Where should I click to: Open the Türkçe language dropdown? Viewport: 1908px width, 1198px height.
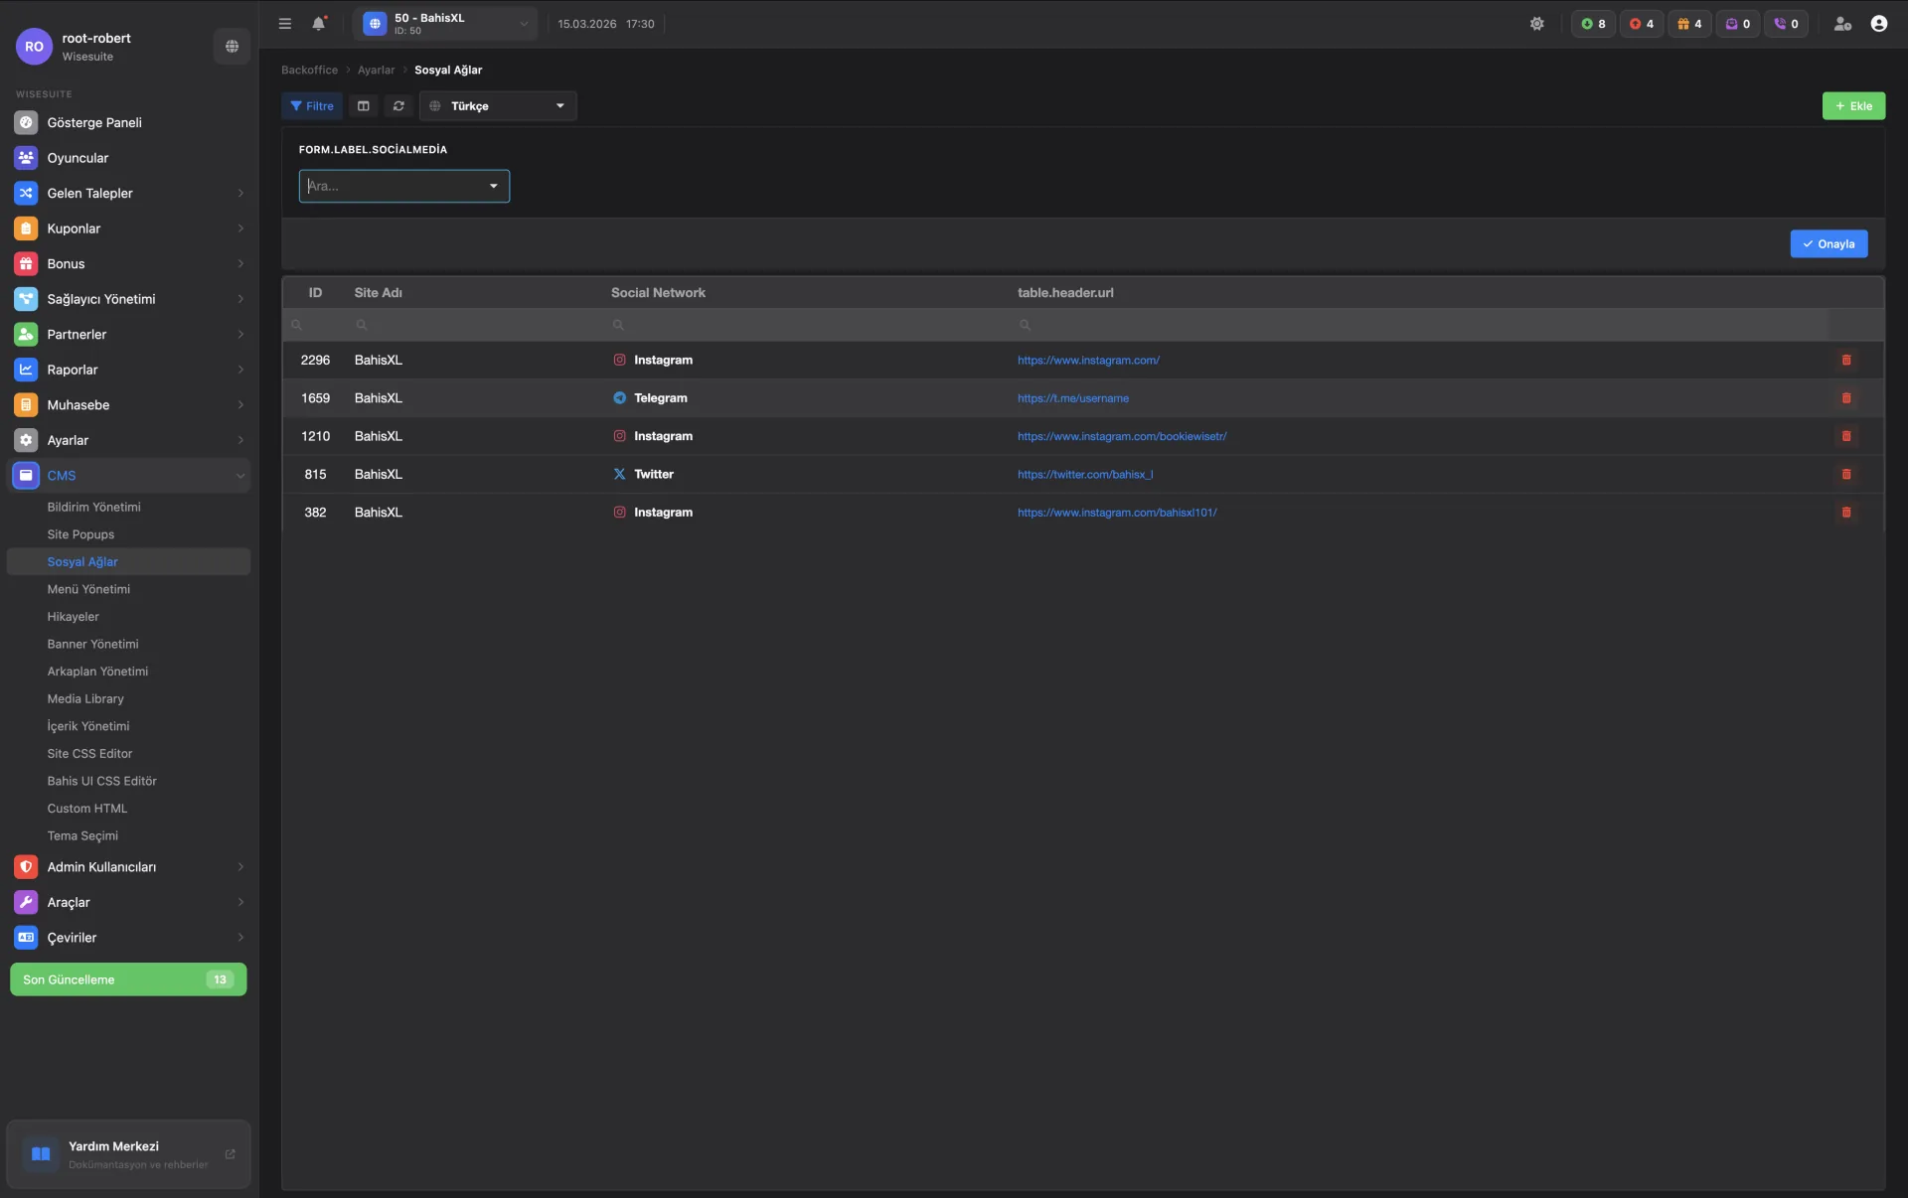(x=498, y=106)
